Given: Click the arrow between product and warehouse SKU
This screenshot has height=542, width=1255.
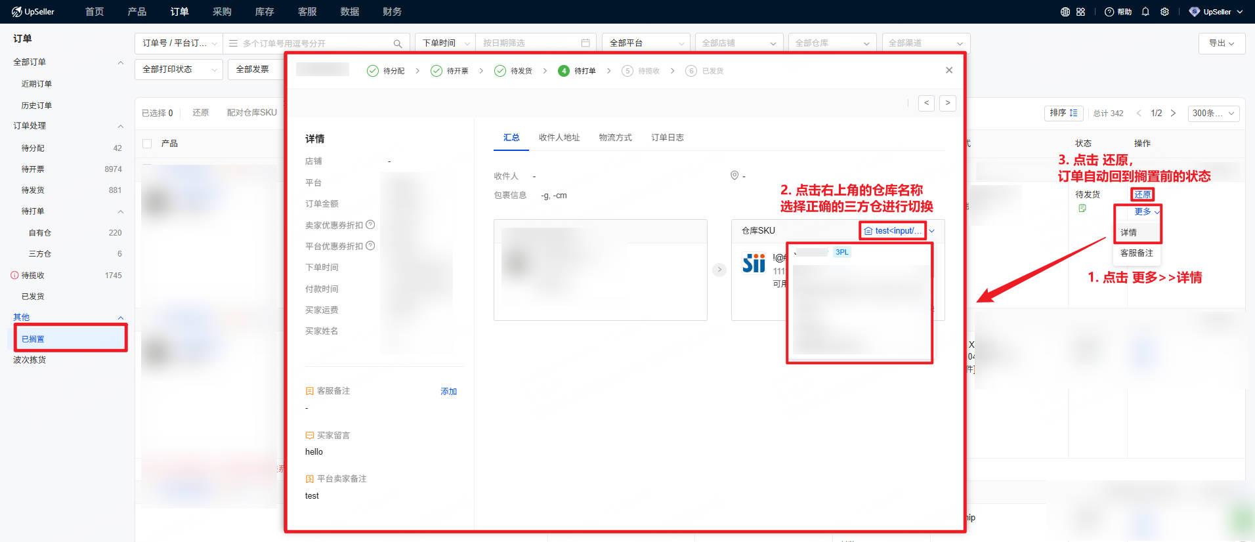Looking at the screenshot, I should (x=719, y=270).
